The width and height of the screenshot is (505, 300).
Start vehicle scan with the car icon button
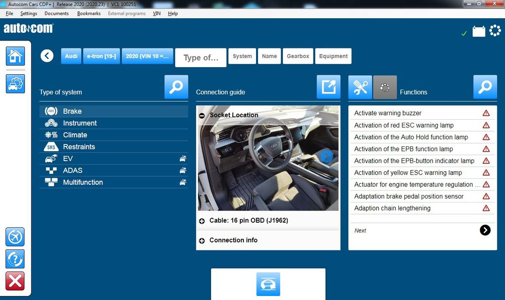point(268,284)
